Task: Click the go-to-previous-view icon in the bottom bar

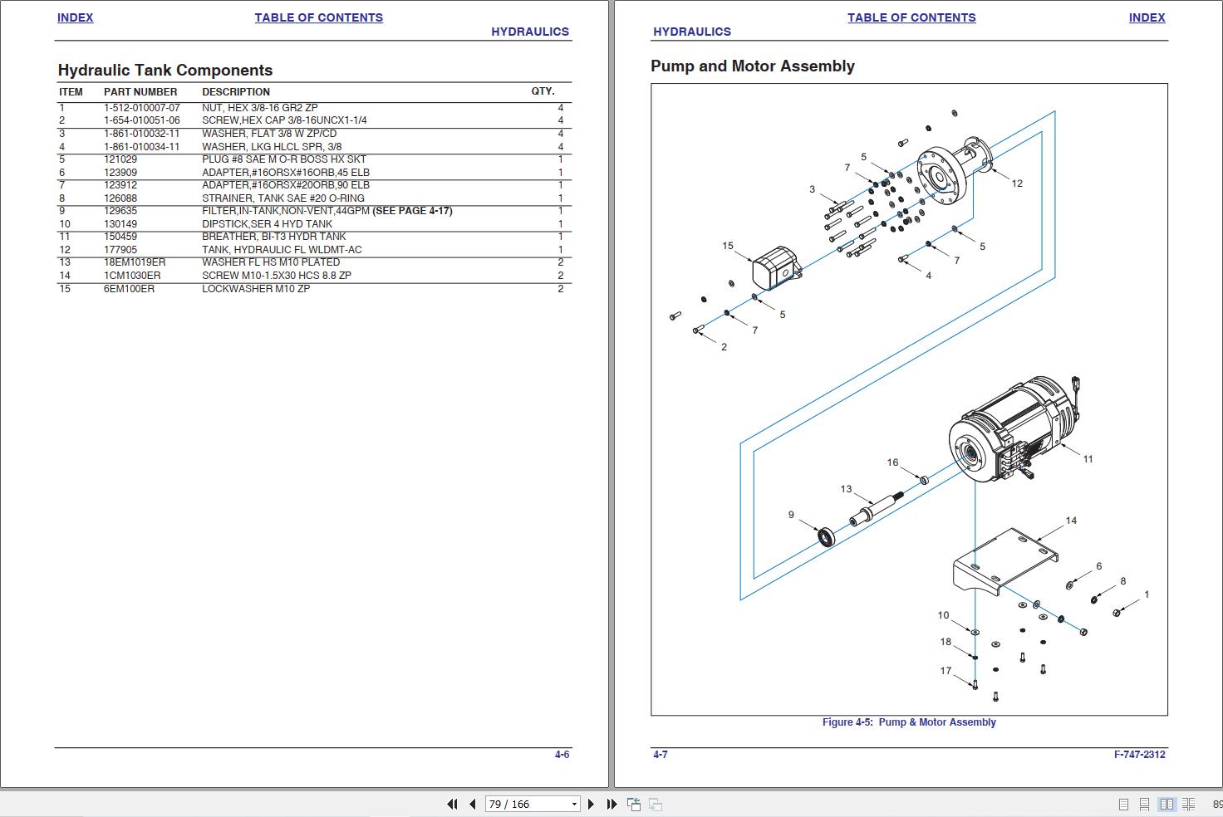Action: tap(633, 804)
